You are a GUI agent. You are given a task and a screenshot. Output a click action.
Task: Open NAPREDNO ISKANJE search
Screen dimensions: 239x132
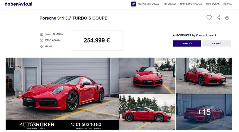point(191,4)
